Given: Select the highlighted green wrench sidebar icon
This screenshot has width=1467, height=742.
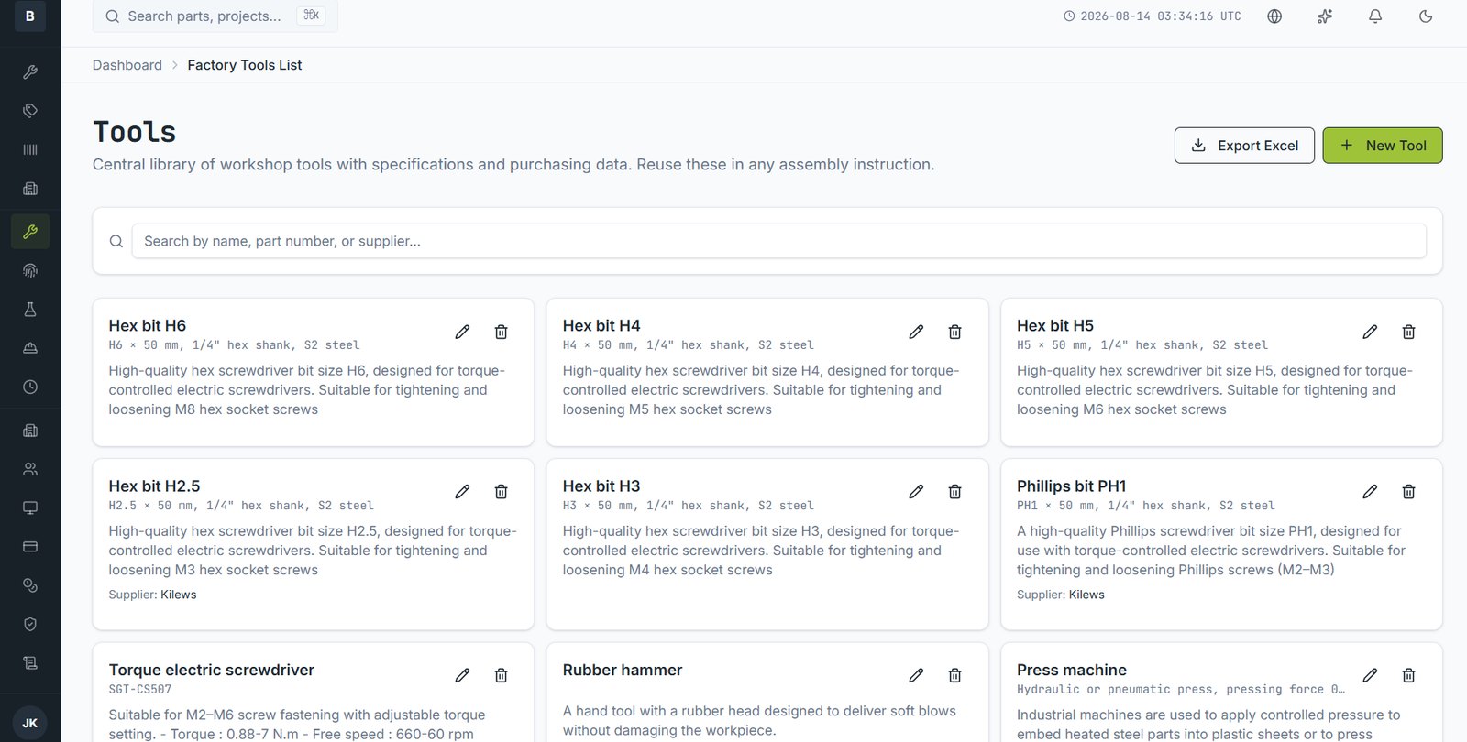Looking at the screenshot, I should [x=30, y=232].
